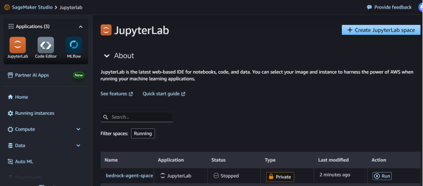
Task: Click the SageMaker Studio logo icon
Action: [x=7, y=7]
